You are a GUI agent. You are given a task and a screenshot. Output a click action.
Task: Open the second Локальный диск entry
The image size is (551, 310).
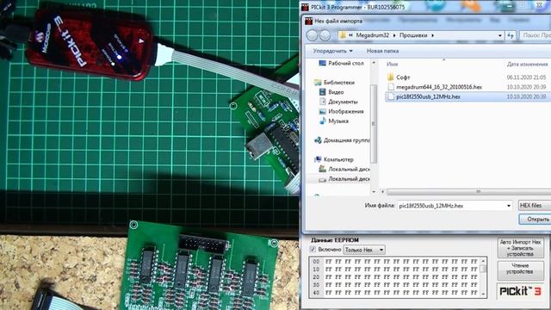[x=349, y=179]
